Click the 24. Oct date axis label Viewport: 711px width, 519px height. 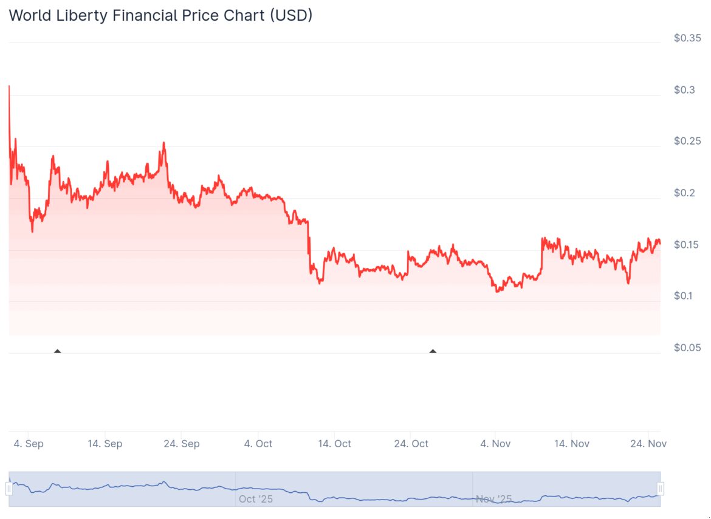pyautogui.click(x=411, y=444)
